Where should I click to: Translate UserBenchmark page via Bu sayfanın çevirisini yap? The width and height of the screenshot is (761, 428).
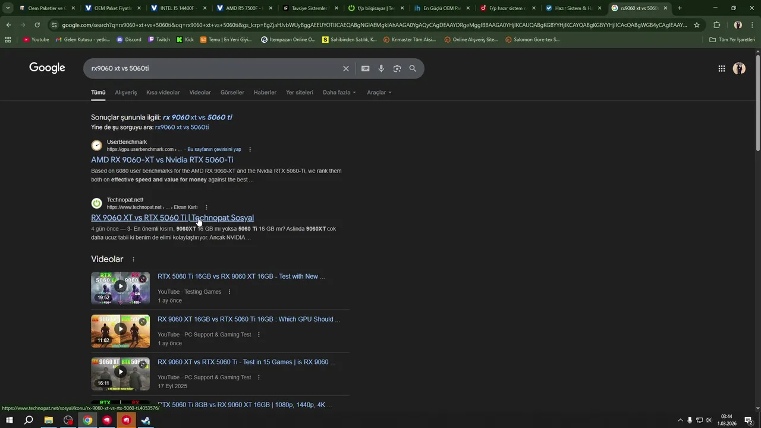coord(214,149)
